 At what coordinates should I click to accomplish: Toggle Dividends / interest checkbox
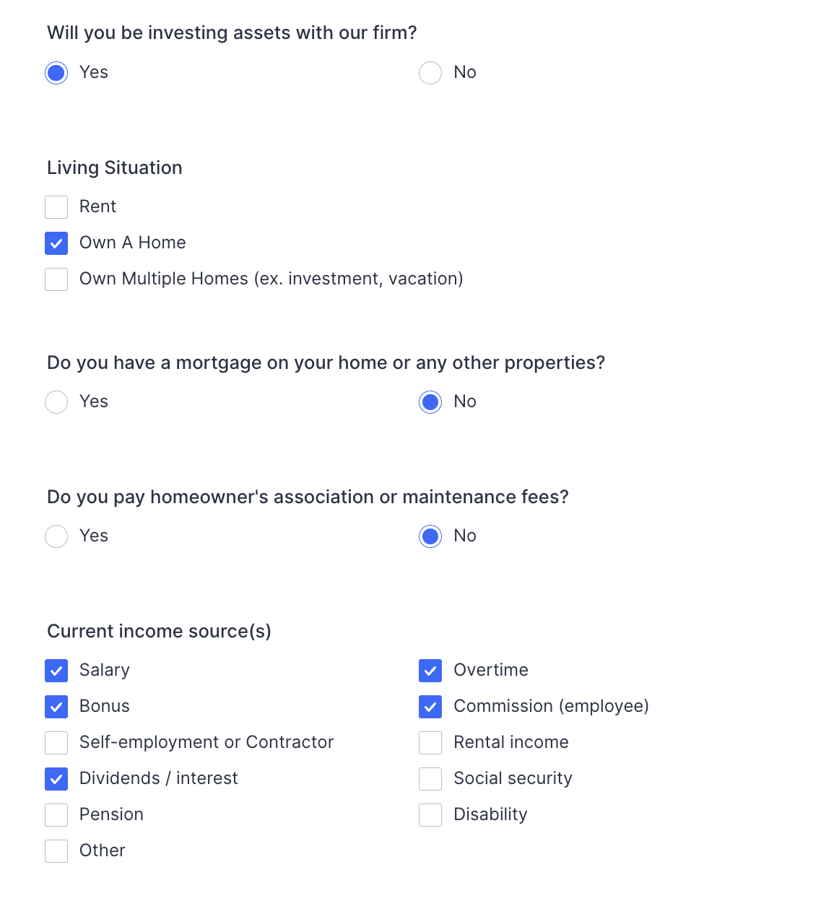[x=56, y=779]
